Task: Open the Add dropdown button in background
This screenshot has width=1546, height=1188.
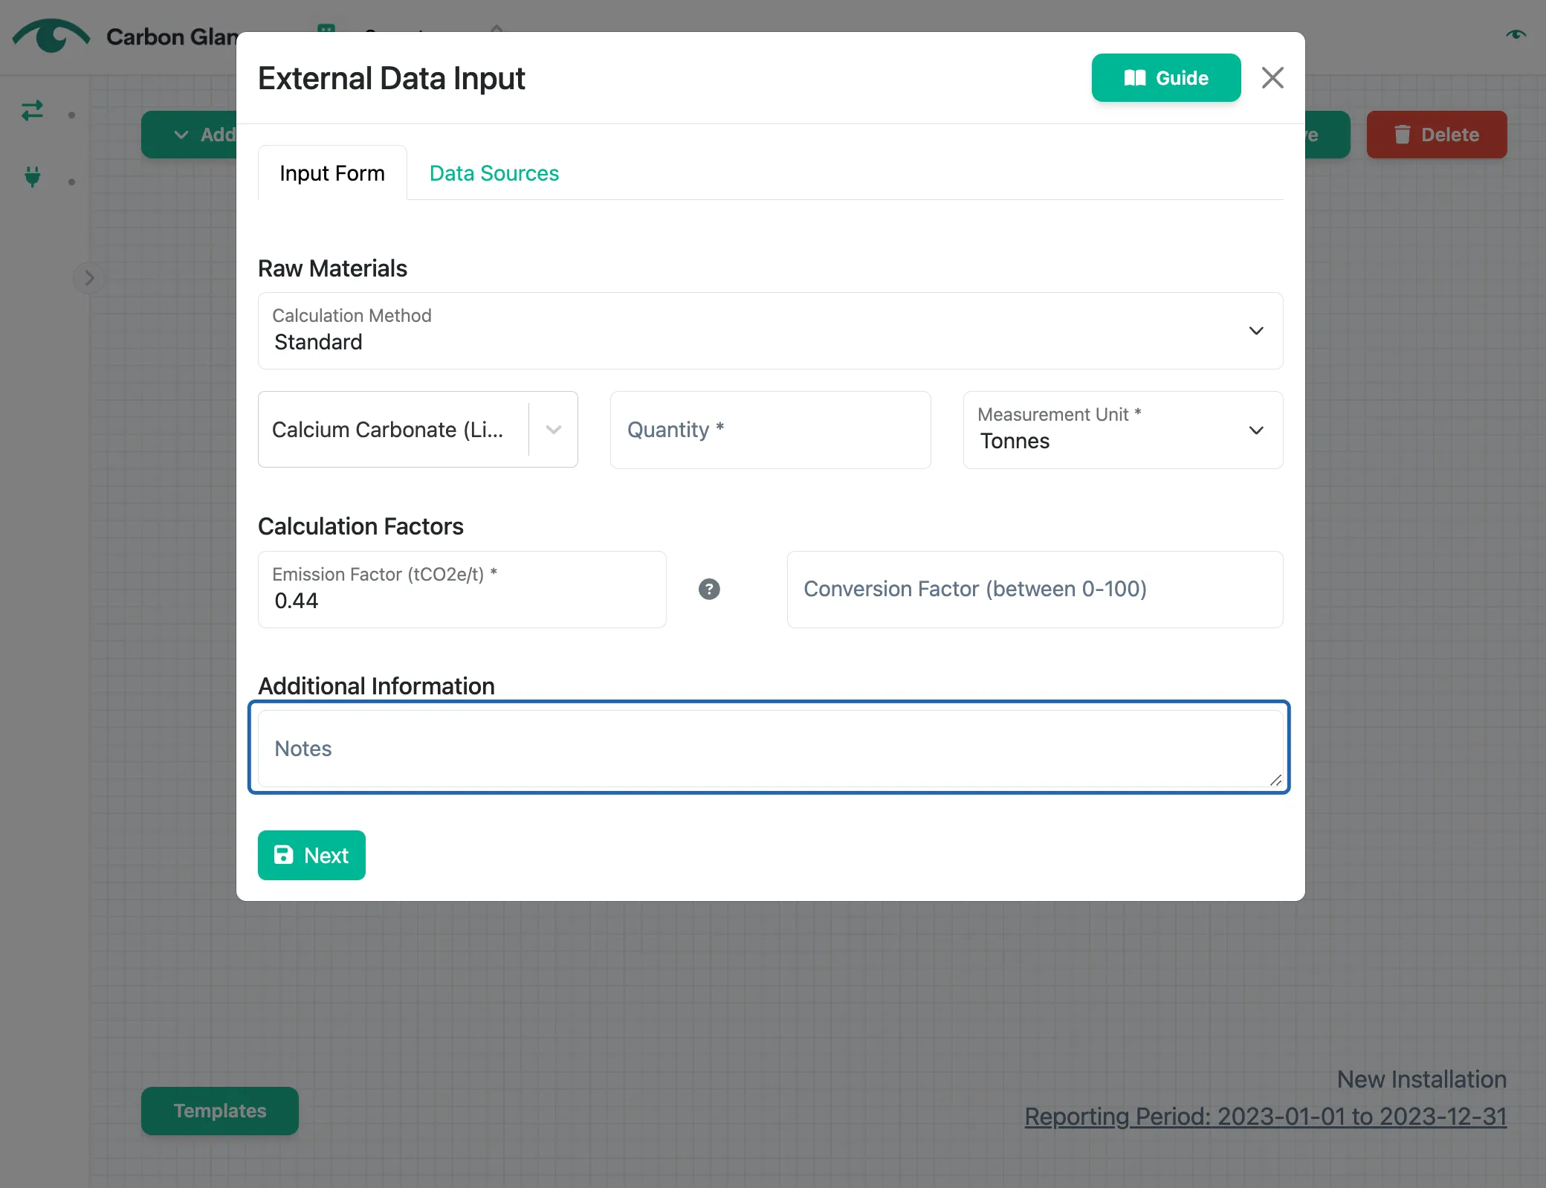Action: (x=190, y=135)
